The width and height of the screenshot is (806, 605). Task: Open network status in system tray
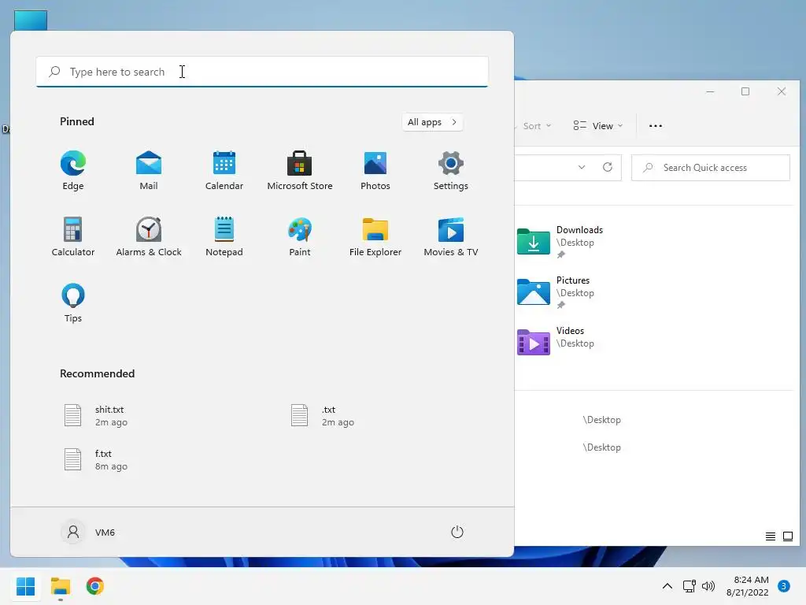click(690, 586)
